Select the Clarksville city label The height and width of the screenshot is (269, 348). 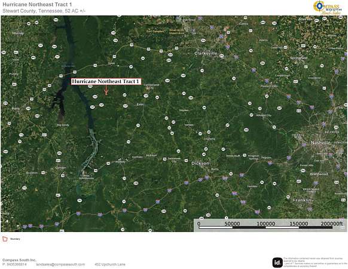[206, 53]
